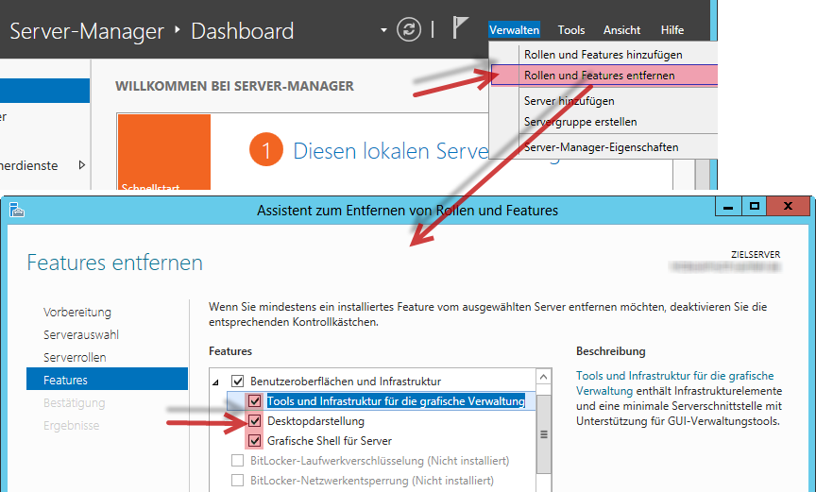The height and width of the screenshot is (492, 816).
Task: Close the Assistent zum Entfernen wizard
Action: coord(788,207)
